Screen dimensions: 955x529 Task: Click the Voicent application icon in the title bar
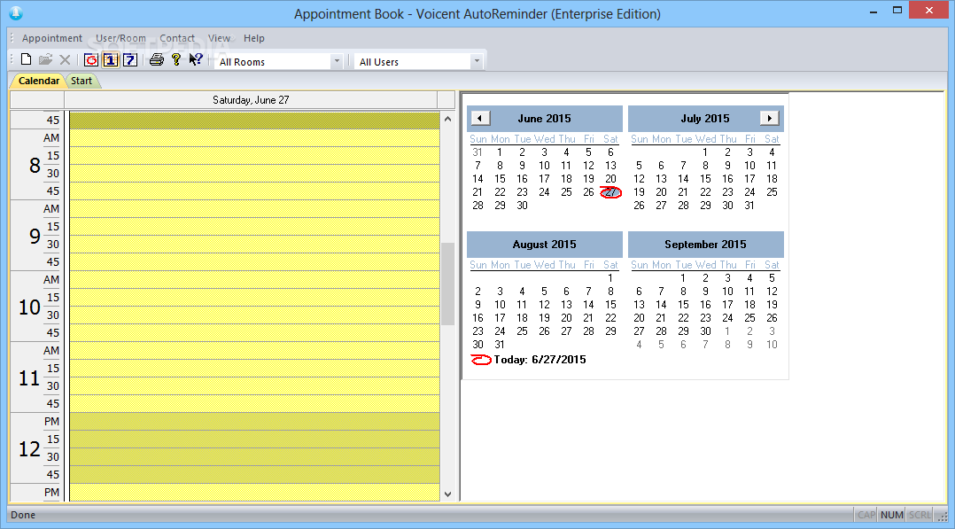[16, 12]
